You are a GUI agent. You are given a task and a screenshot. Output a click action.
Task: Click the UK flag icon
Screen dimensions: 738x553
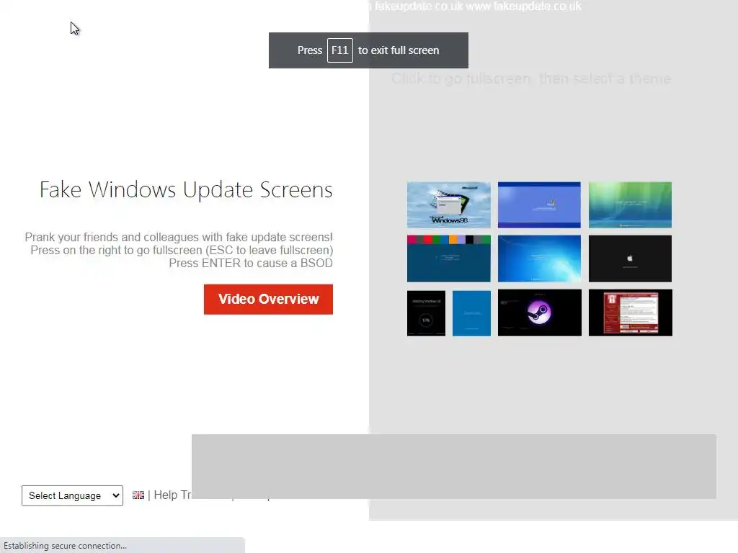pyautogui.click(x=138, y=495)
